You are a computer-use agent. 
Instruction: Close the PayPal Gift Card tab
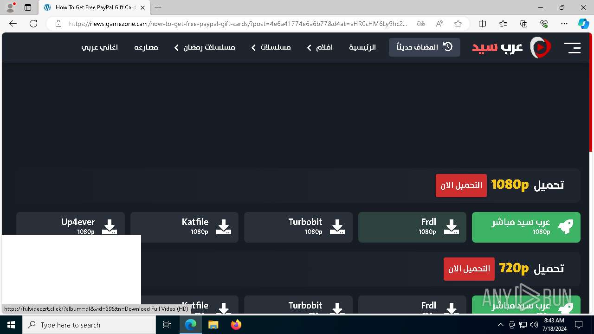tap(142, 7)
